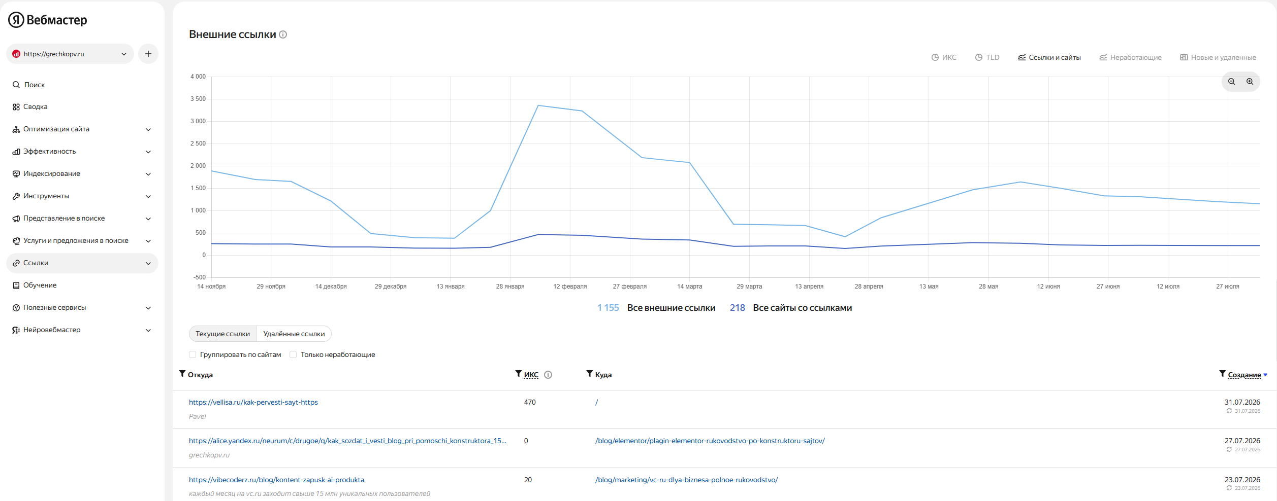
Task: Filter the Откуда column
Action: (x=182, y=374)
